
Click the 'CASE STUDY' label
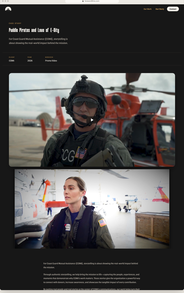point(15,23)
